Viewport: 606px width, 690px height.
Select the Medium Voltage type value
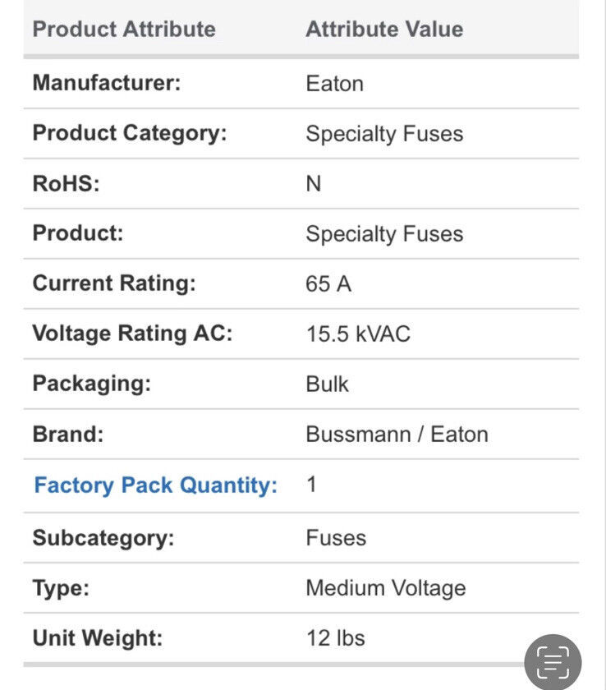click(x=386, y=588)
